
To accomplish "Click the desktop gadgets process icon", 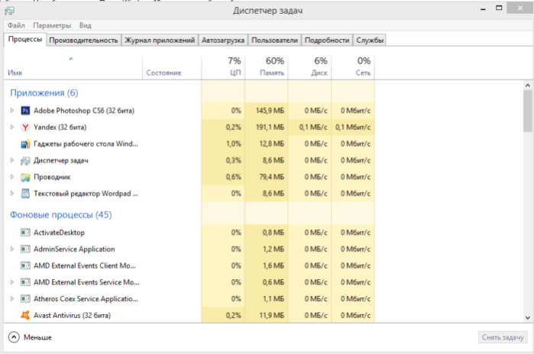I will [x=25, y=144].
